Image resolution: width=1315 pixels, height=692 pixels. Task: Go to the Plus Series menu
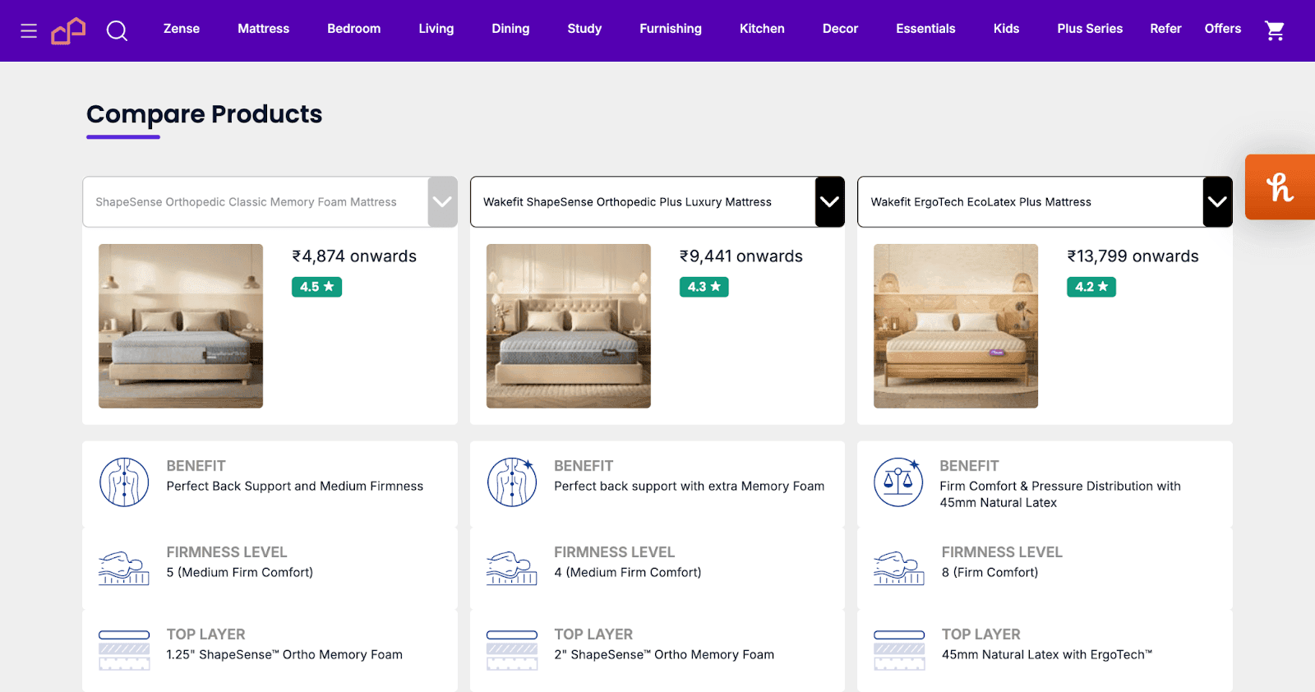pyautogui.click(x=1089, y=29)
